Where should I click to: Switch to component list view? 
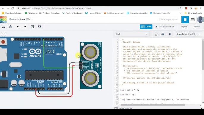[x=193, y=20]
